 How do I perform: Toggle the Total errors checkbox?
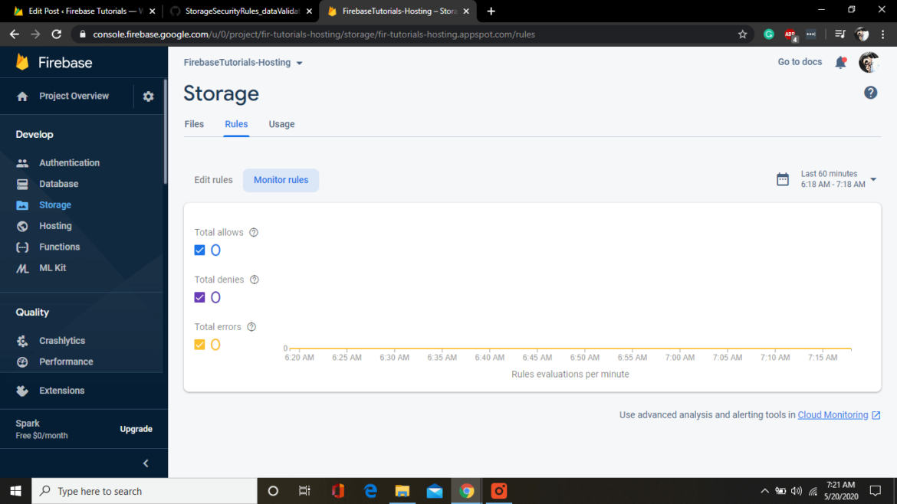(x=199, y=345)
